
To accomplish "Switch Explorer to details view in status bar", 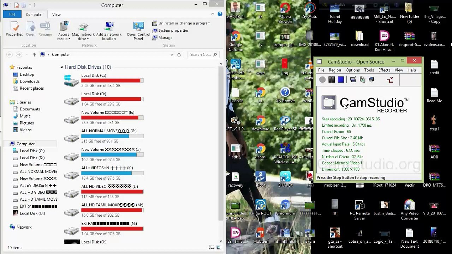I will pos(211,248).
